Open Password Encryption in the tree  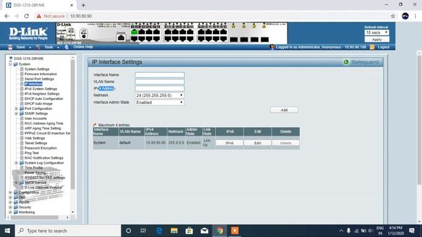(41, 148)
